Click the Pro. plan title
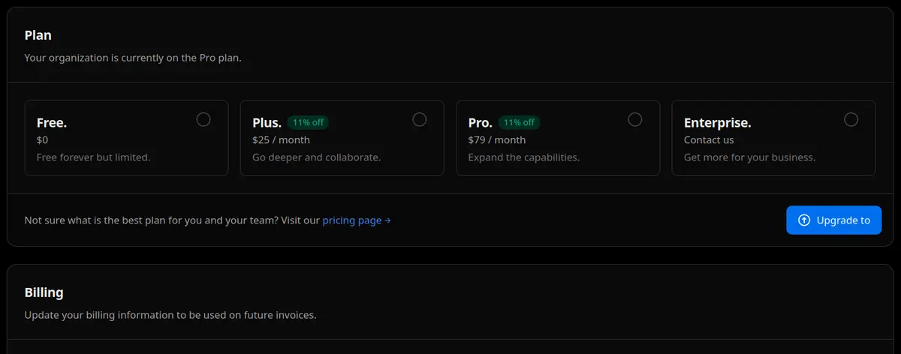Image resolution: width=901 pixels, height=354 pixels. pyautogui.click(x=481, y=122)
